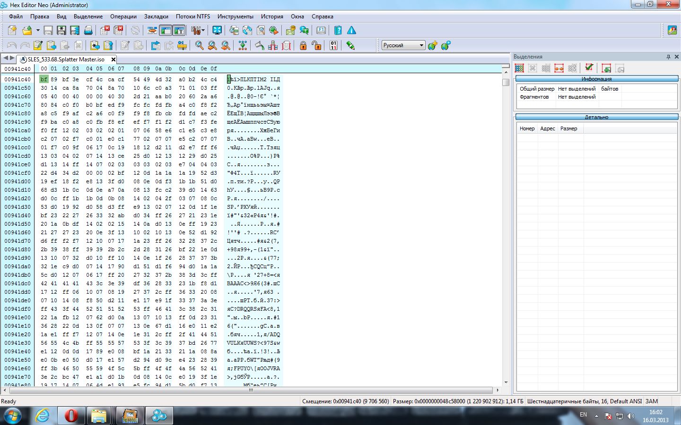
Task: Close the Выделения panel
Action: [x=677, y=57]
